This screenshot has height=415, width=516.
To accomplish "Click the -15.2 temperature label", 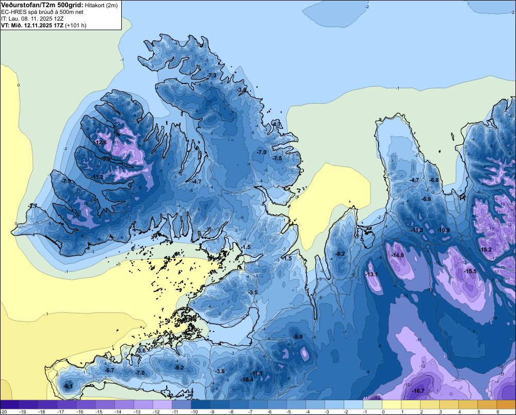I will (486, 250).
